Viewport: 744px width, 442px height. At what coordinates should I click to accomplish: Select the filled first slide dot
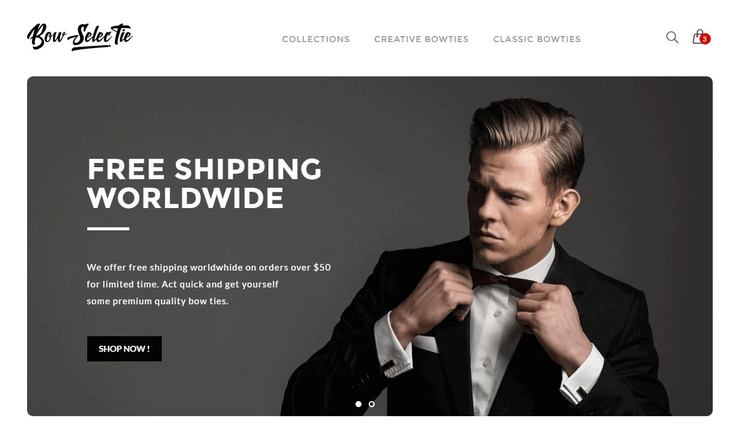(x=358, y=404)
